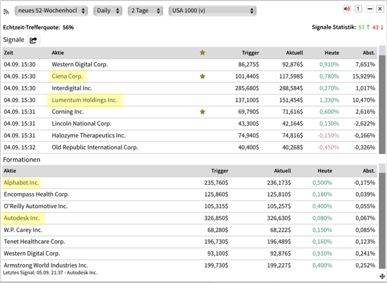Viewport: 387px width, 283px height.
Task: Click the Signale export share icon
Action: pyautogui.click(x=33, y=40)
